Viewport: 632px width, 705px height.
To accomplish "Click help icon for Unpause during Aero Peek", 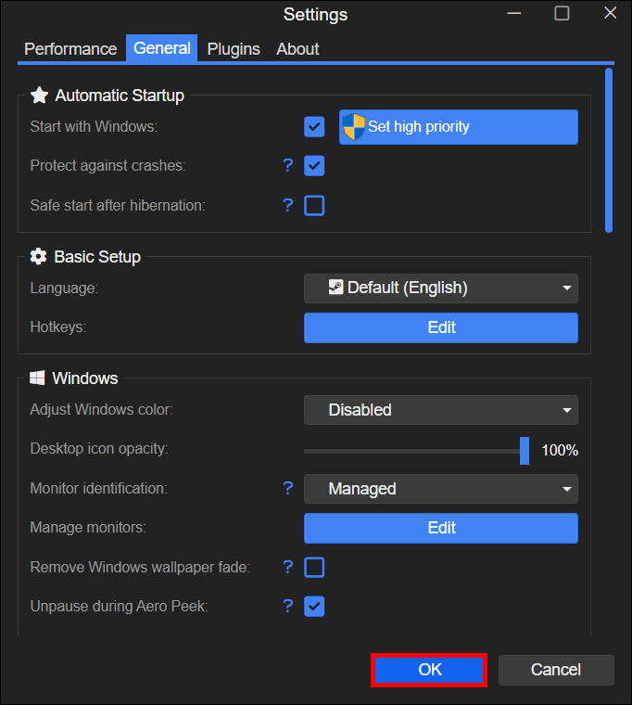I will pyautogui.click(x=288, y=606).
